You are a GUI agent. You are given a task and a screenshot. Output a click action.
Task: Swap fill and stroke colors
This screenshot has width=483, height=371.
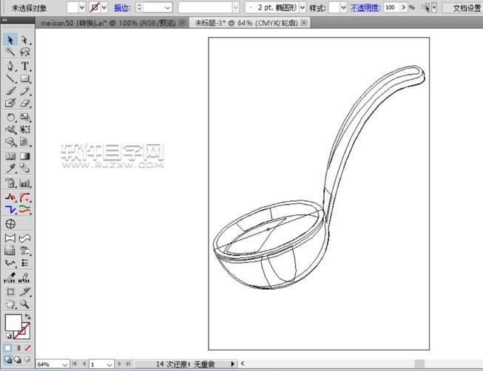[28, 317]
